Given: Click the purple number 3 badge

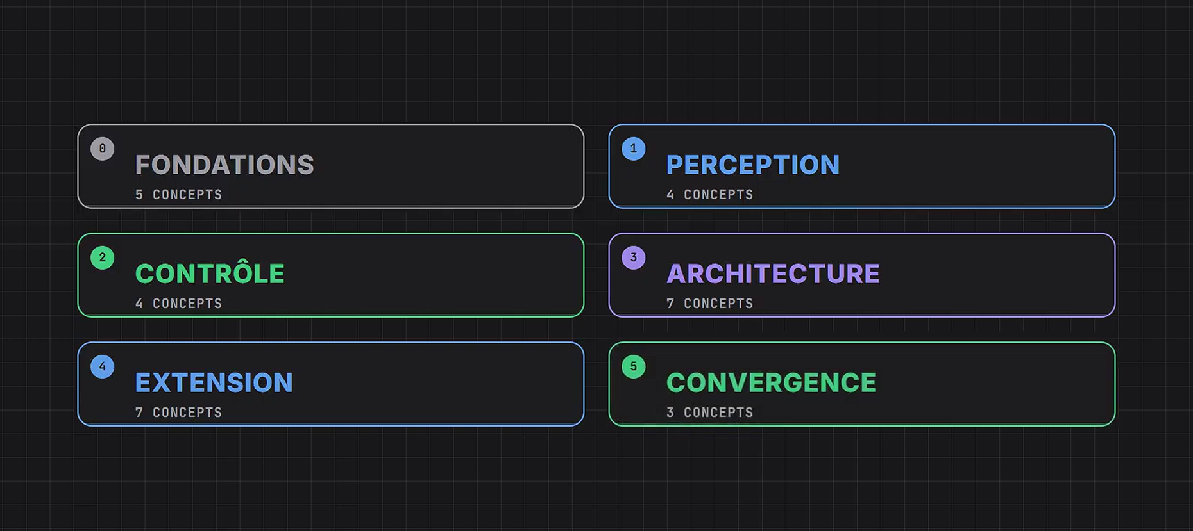Looking at the screenshot, I should point(634,257).
